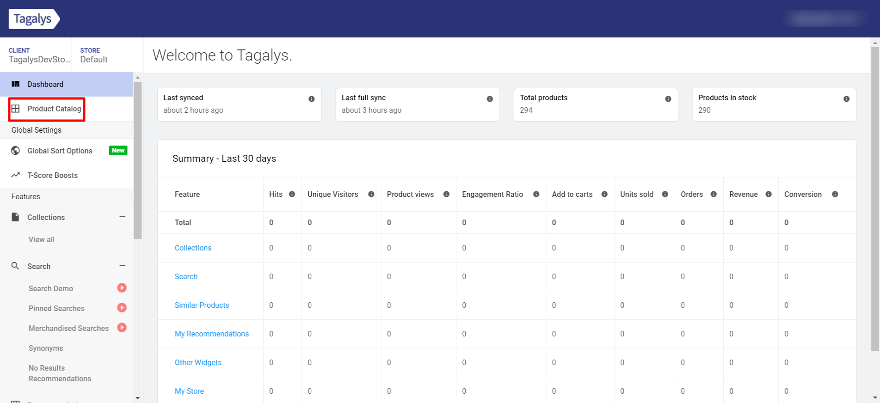
Task: Click the info icon on Last synced card
Action: [312, 99]
